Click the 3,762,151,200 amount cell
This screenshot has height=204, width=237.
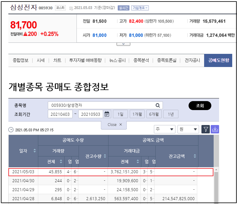pos(124,172)
